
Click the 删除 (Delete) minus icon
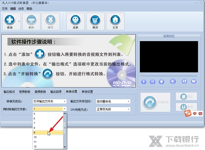[31, 20]
